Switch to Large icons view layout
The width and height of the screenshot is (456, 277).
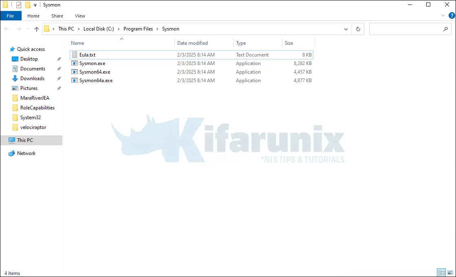450,273
